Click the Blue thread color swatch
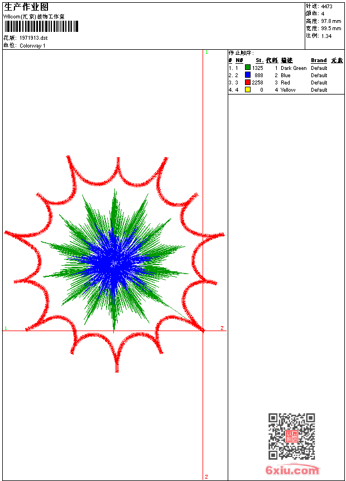This screenshot has height=481, width=346. [248, 75]
